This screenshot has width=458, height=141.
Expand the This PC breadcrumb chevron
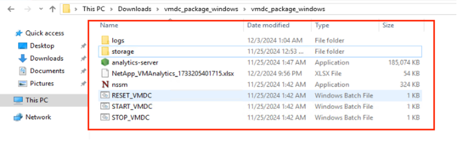(112, 9)
